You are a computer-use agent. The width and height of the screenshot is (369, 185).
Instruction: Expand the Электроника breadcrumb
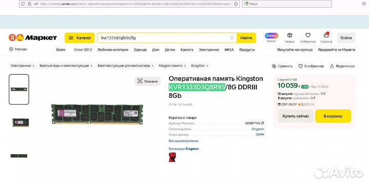pos(22,66)
